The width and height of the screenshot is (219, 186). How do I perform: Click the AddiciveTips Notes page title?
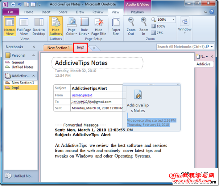point(81,63)
